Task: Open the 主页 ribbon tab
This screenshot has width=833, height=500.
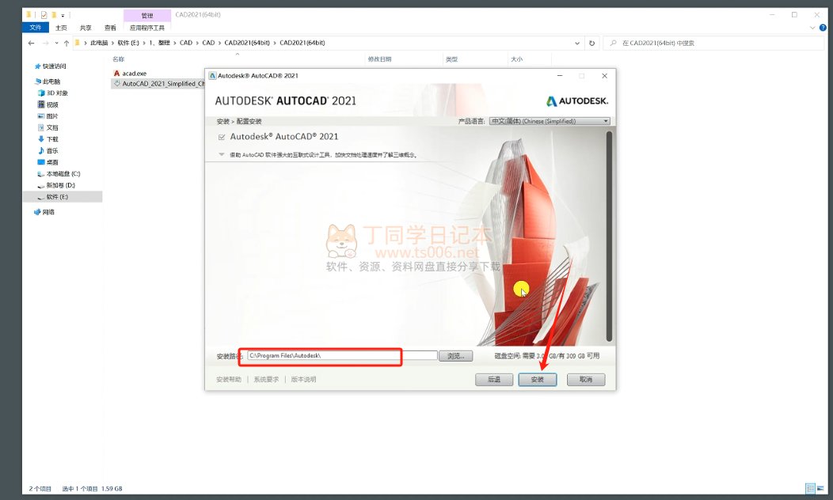Action: 62,28
